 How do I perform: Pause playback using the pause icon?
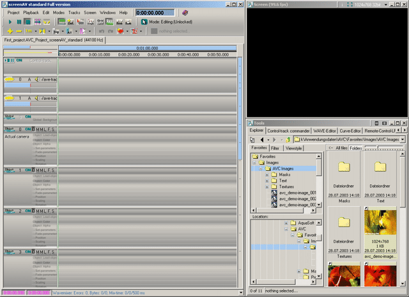click(19, 22)
